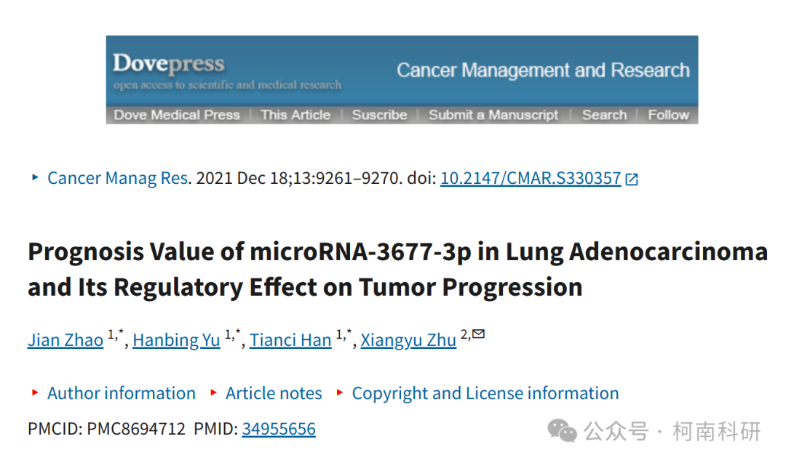The width and height of the screenshot is (786, 463).
Task: Expand the Article notes section
Action: [x=274, y=393]
